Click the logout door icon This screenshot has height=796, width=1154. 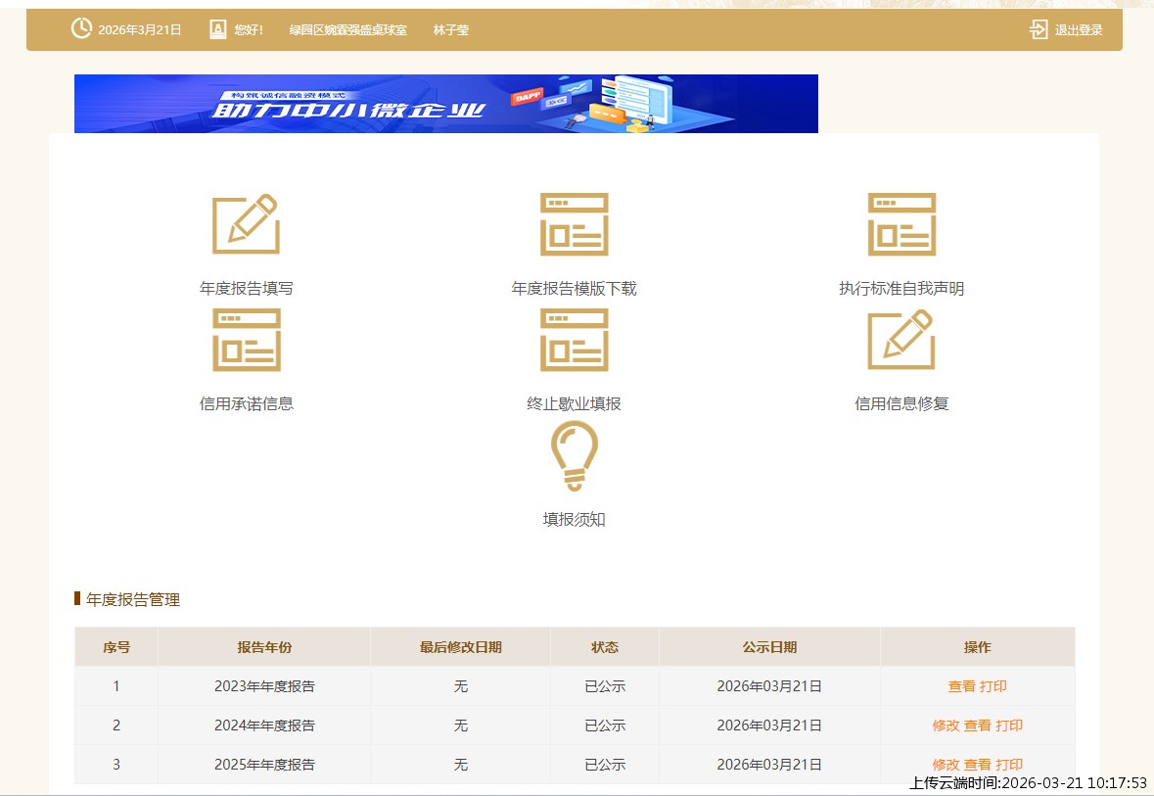pos(1039,29)
